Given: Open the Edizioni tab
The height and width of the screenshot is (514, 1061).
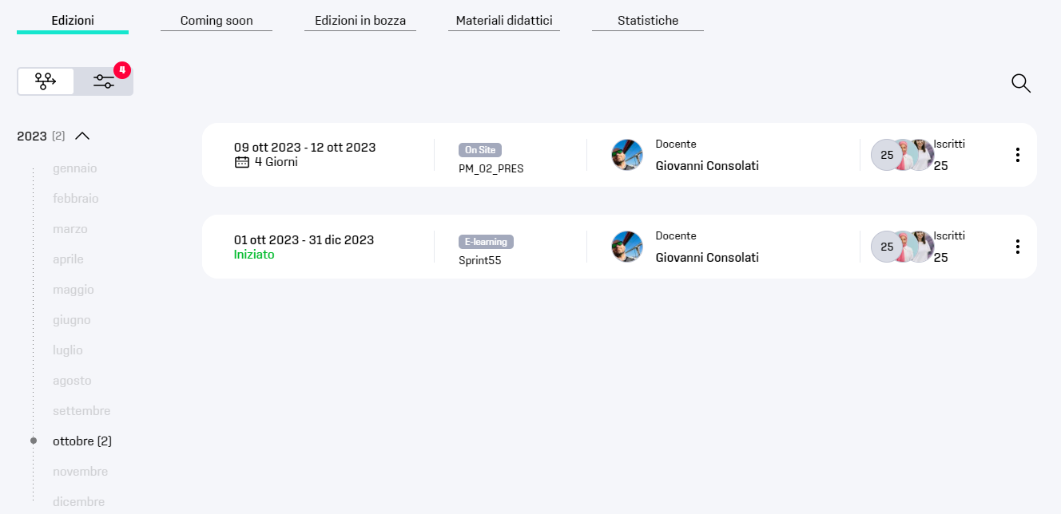Looking at the screenshot, I should click(x=73, y=21).
